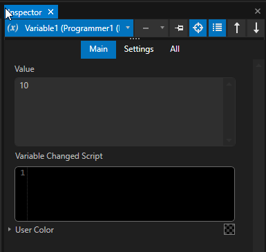Open the dash history dropdown
This screenshot has width=266, height=252.
pos(162,28)
